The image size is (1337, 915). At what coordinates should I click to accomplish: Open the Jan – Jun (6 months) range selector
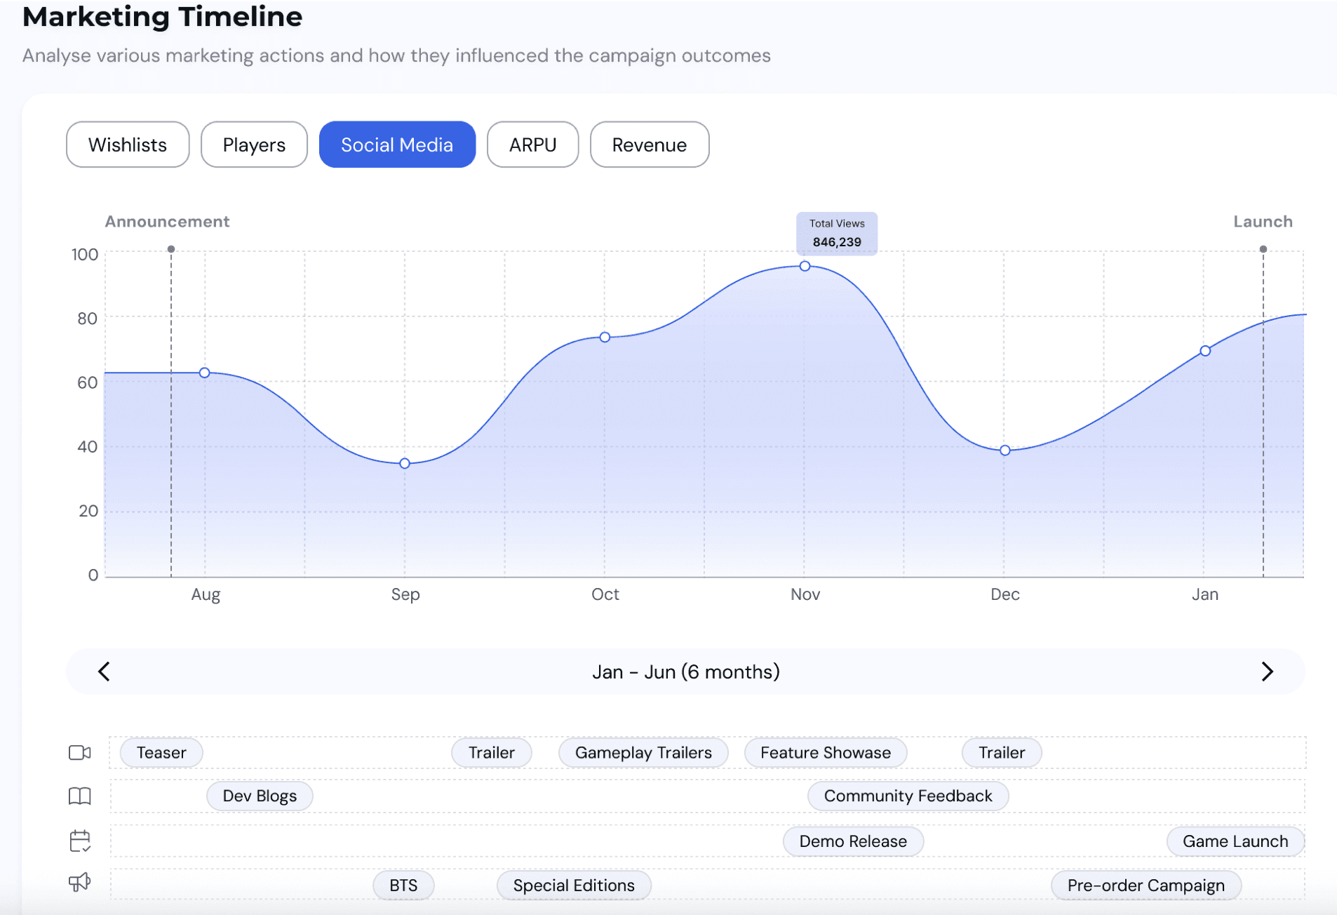click(x=685, y=672)
